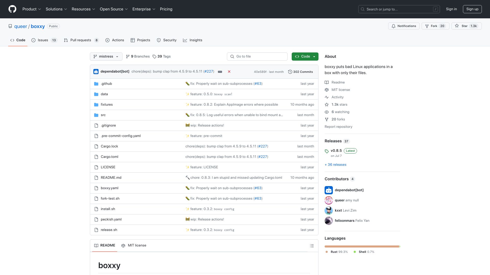
Task: Open the dependabot[bot] commit author avatar
Action: 96,72
